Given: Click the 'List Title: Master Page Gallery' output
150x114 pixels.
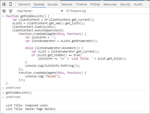Looking at the screenshot, I should point(31,109).
